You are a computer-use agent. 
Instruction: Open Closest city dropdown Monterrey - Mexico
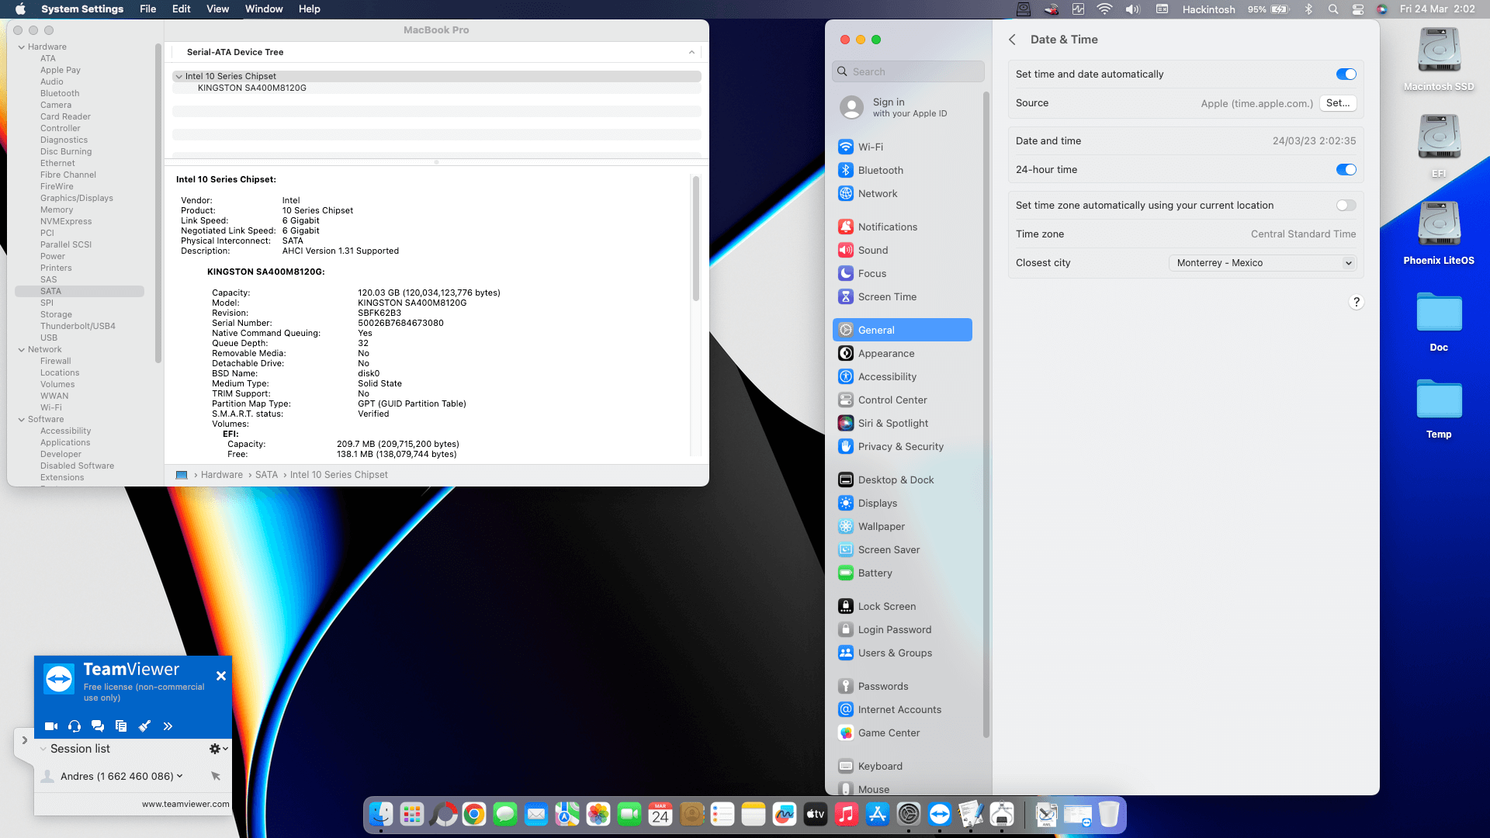point(1263,263)
